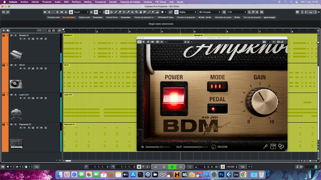The height and width of the screenshot is (180, 321).
Task: Open the Edición menu
Action: pos(35,2)
